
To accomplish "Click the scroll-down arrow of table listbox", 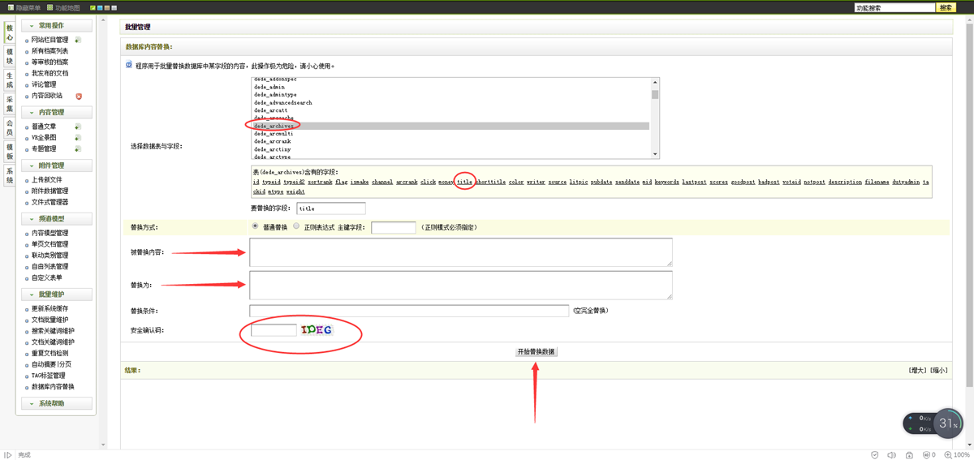I will (655, 154).
